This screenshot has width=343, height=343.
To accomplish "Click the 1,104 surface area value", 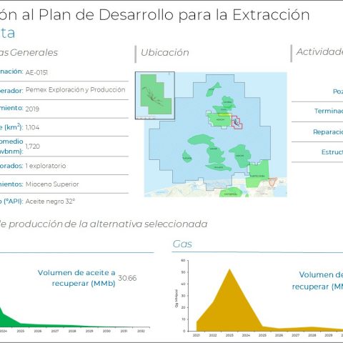I will pos(32,127).
